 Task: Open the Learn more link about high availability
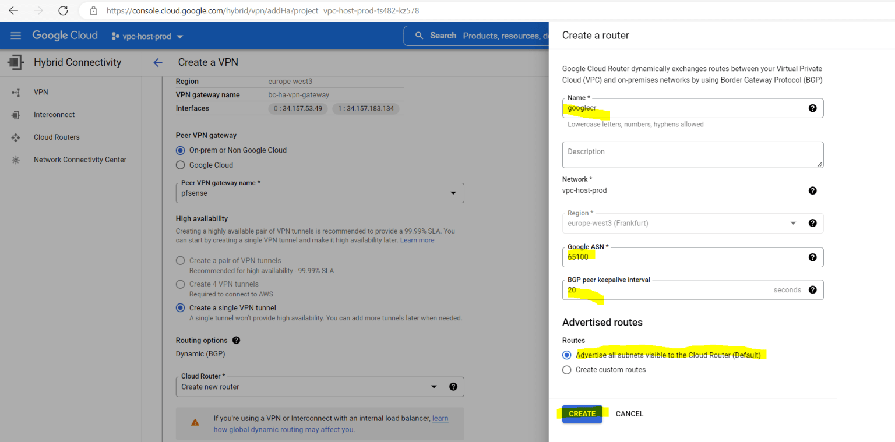(x=417, y=240)
